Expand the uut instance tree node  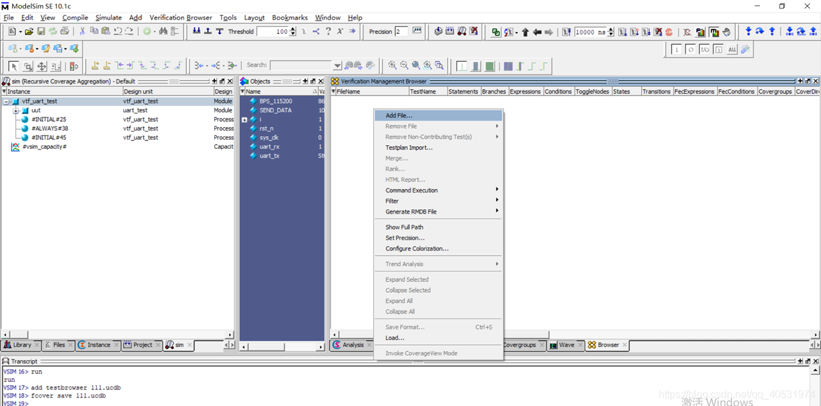point(15,110)
